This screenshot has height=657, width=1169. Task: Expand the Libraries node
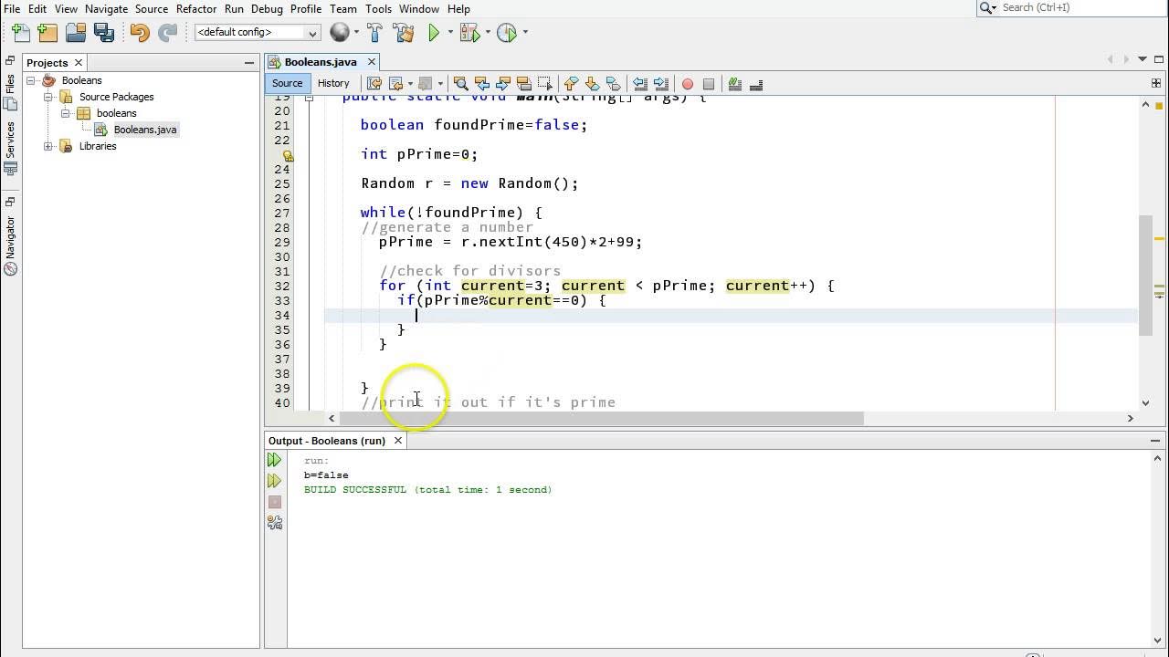point(48,146)
